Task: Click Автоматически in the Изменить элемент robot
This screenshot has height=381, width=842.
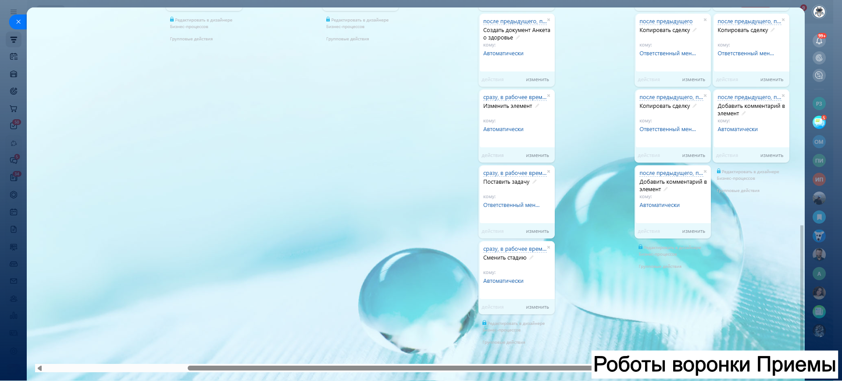Action: [503, 129]
